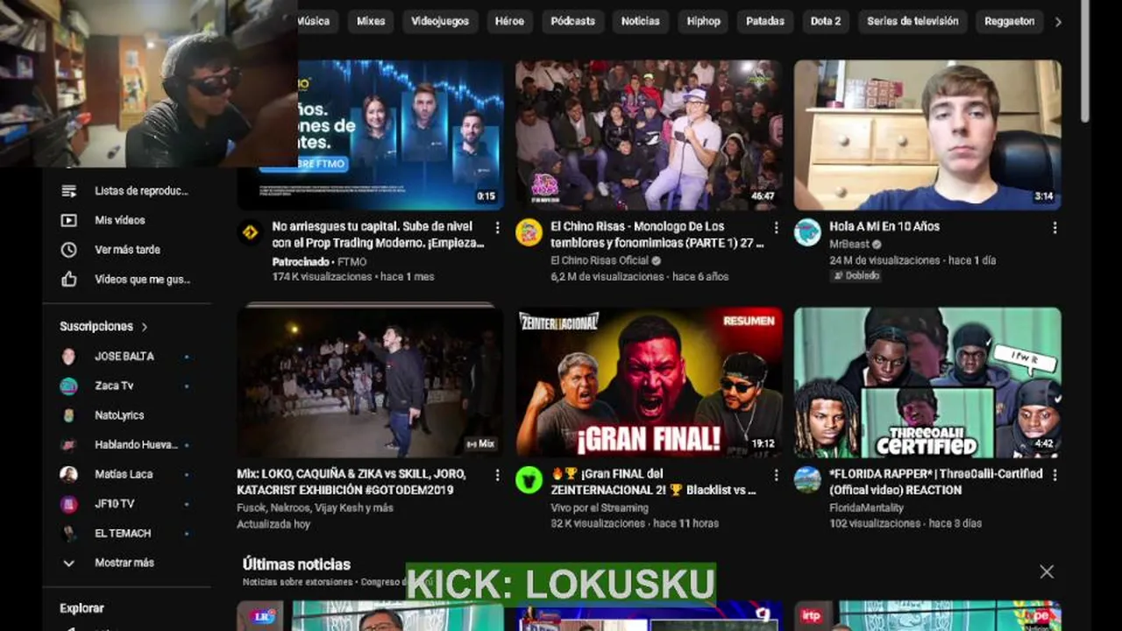This screenshot has width=1122, height=631.
Task: Click the Doblado badge under MrBeast video
Action: 856,275
